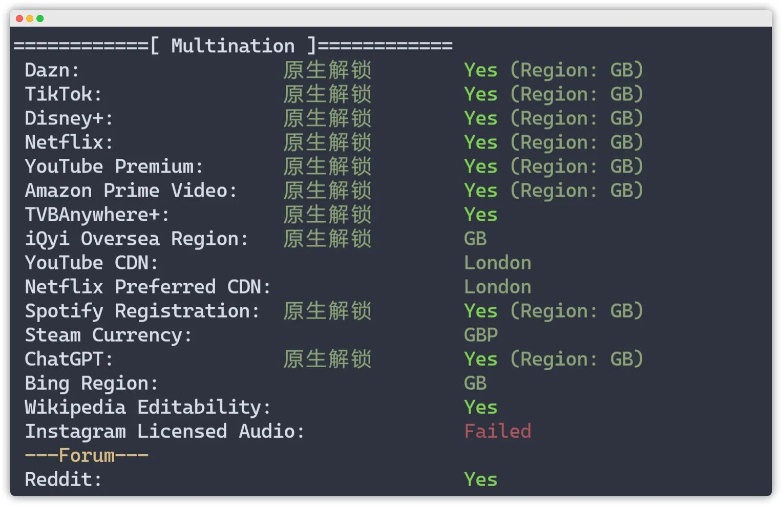Click the "Yes" value in Reddit row
Screen dimensions: 782x506
pos(481,479)
